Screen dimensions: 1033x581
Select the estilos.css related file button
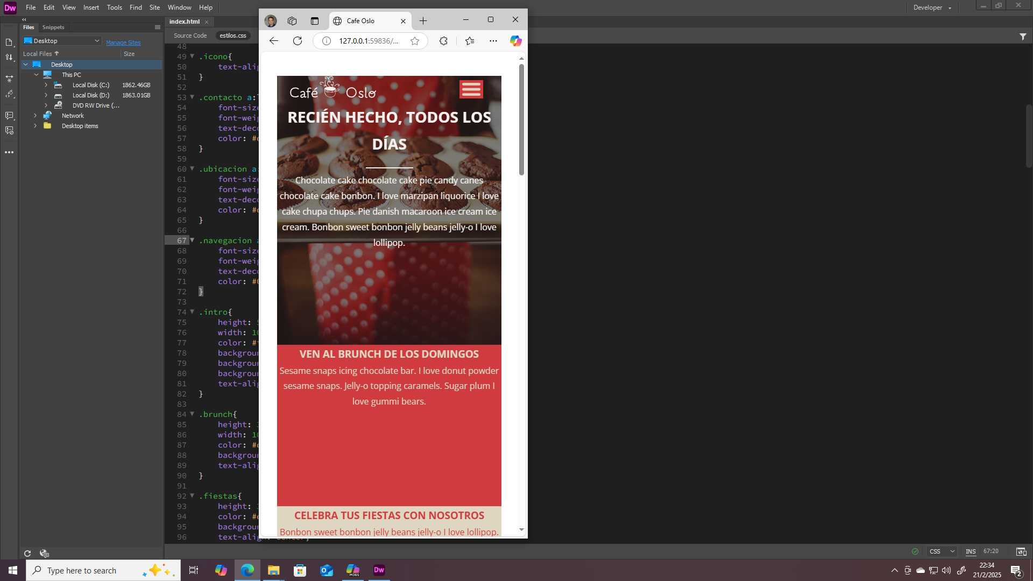point(232,36)
